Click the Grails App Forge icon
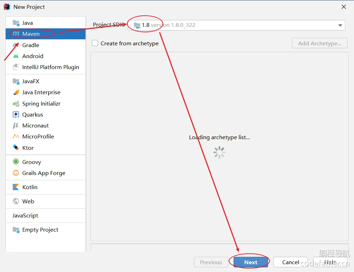 (16, 173)
